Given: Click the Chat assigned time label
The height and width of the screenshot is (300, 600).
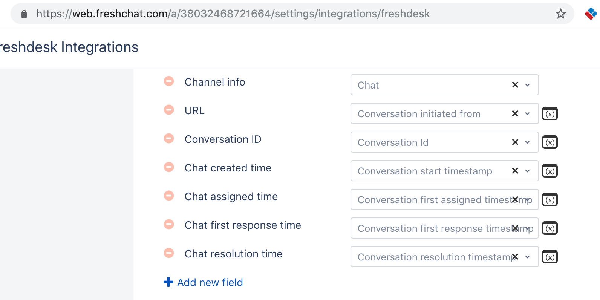Looking at the screenshot, I should (x=231, y=196).
